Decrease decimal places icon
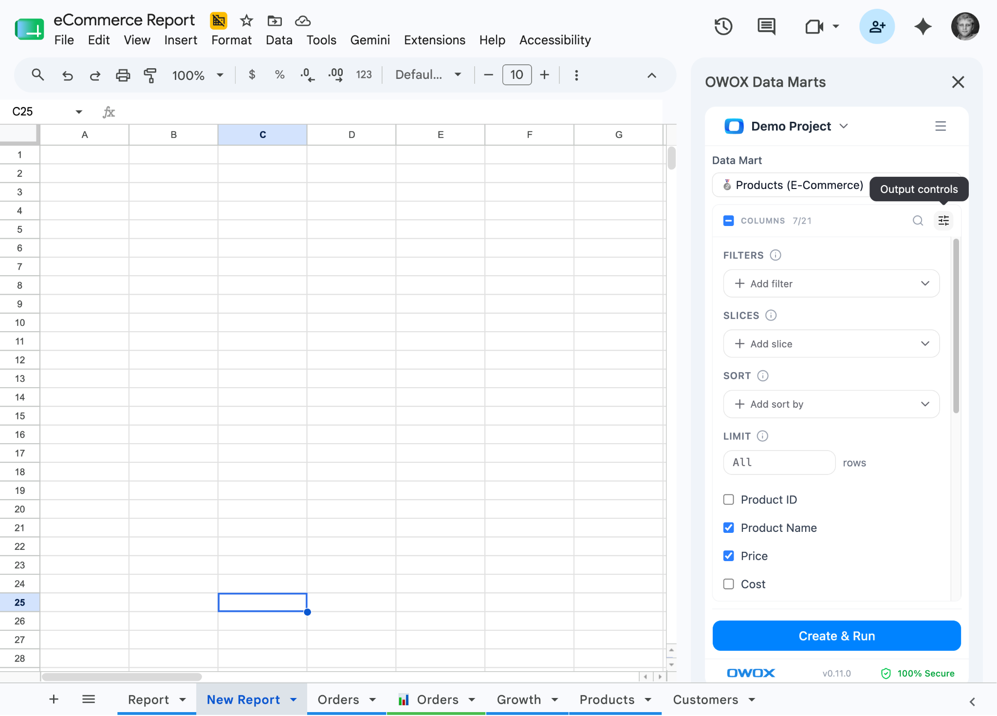Image resolution: width=997 pixels, height=716 pixels. click(307, 75)
